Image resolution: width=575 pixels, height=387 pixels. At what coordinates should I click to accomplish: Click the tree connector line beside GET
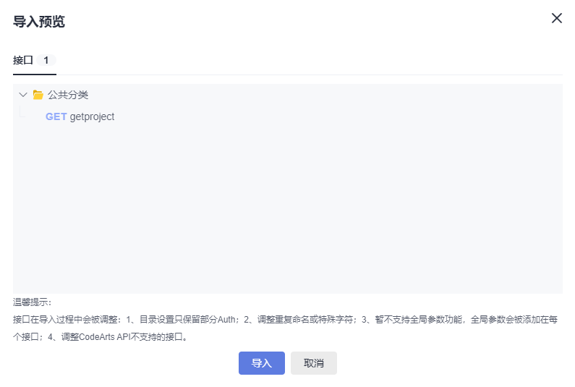coord(22,114)
